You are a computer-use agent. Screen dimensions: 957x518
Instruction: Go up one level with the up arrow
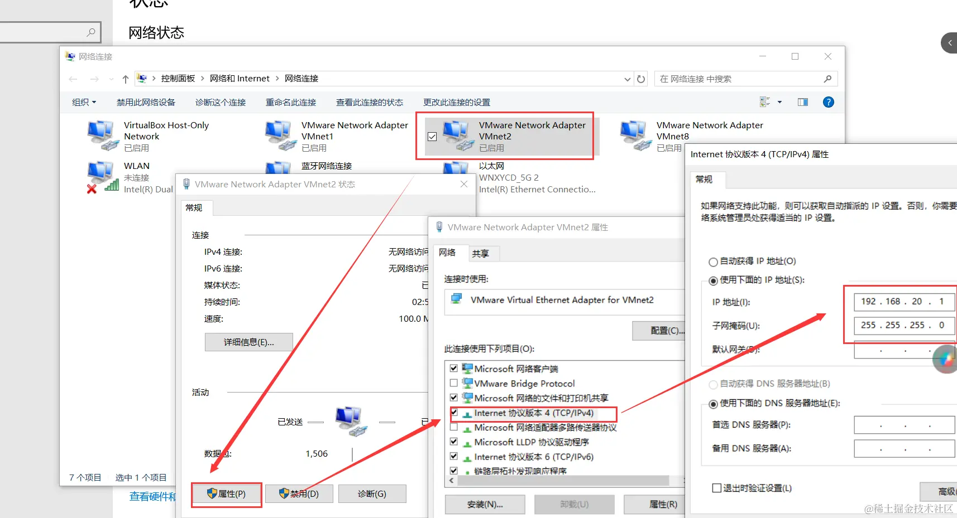pyautogui.click(x=126, y=79)
